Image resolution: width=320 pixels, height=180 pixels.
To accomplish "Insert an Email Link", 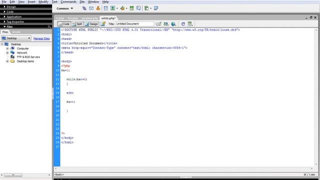I will coord(91,8).
